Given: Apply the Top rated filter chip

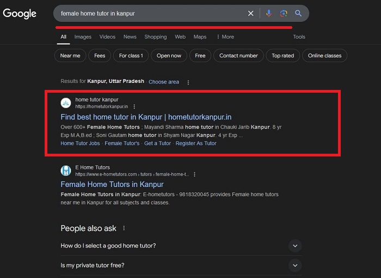Looking at the screenshot, I should 283,56.
